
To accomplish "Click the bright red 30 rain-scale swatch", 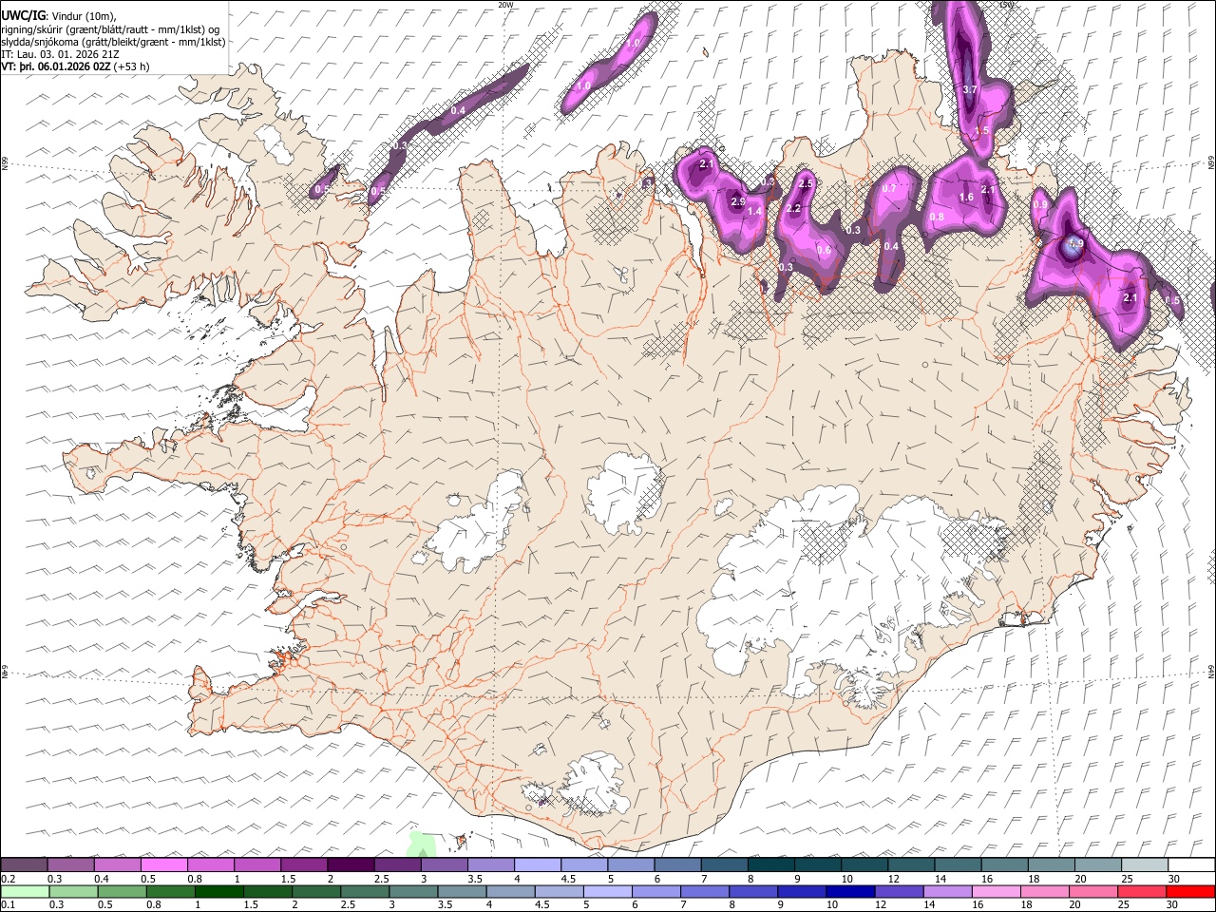I will pos(1189,891).
